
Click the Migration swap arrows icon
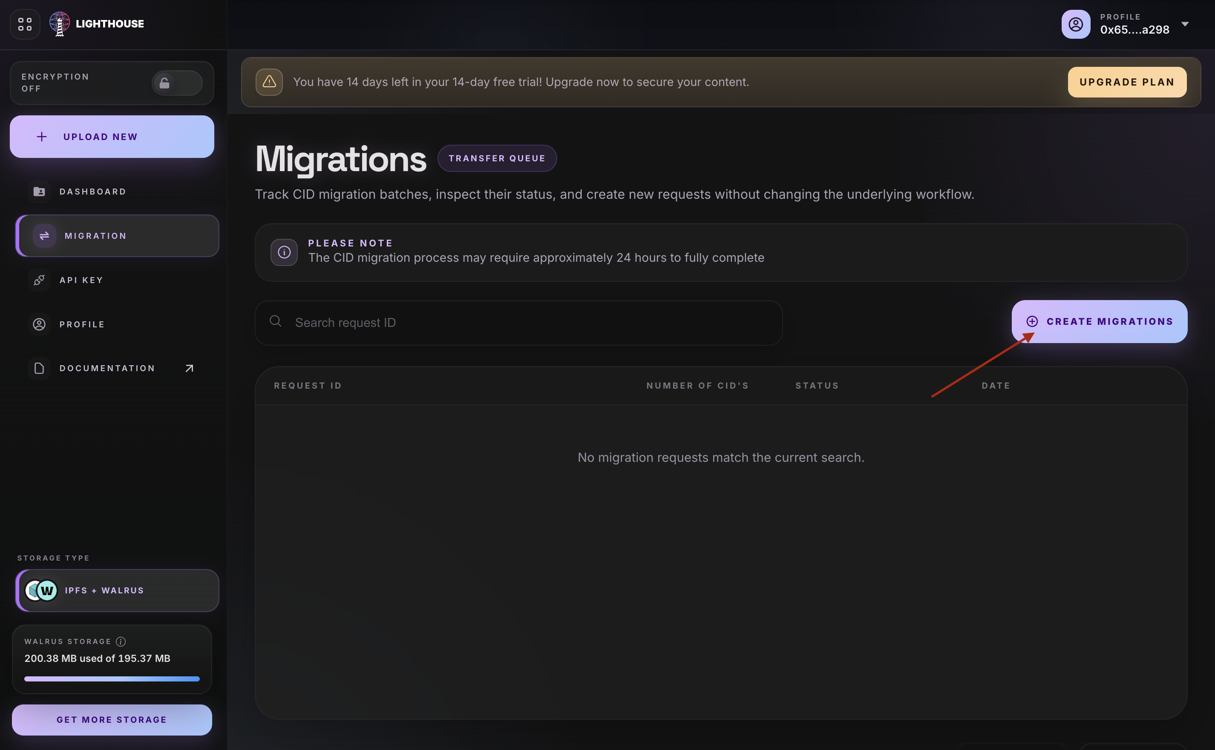[x=44, y=236]
